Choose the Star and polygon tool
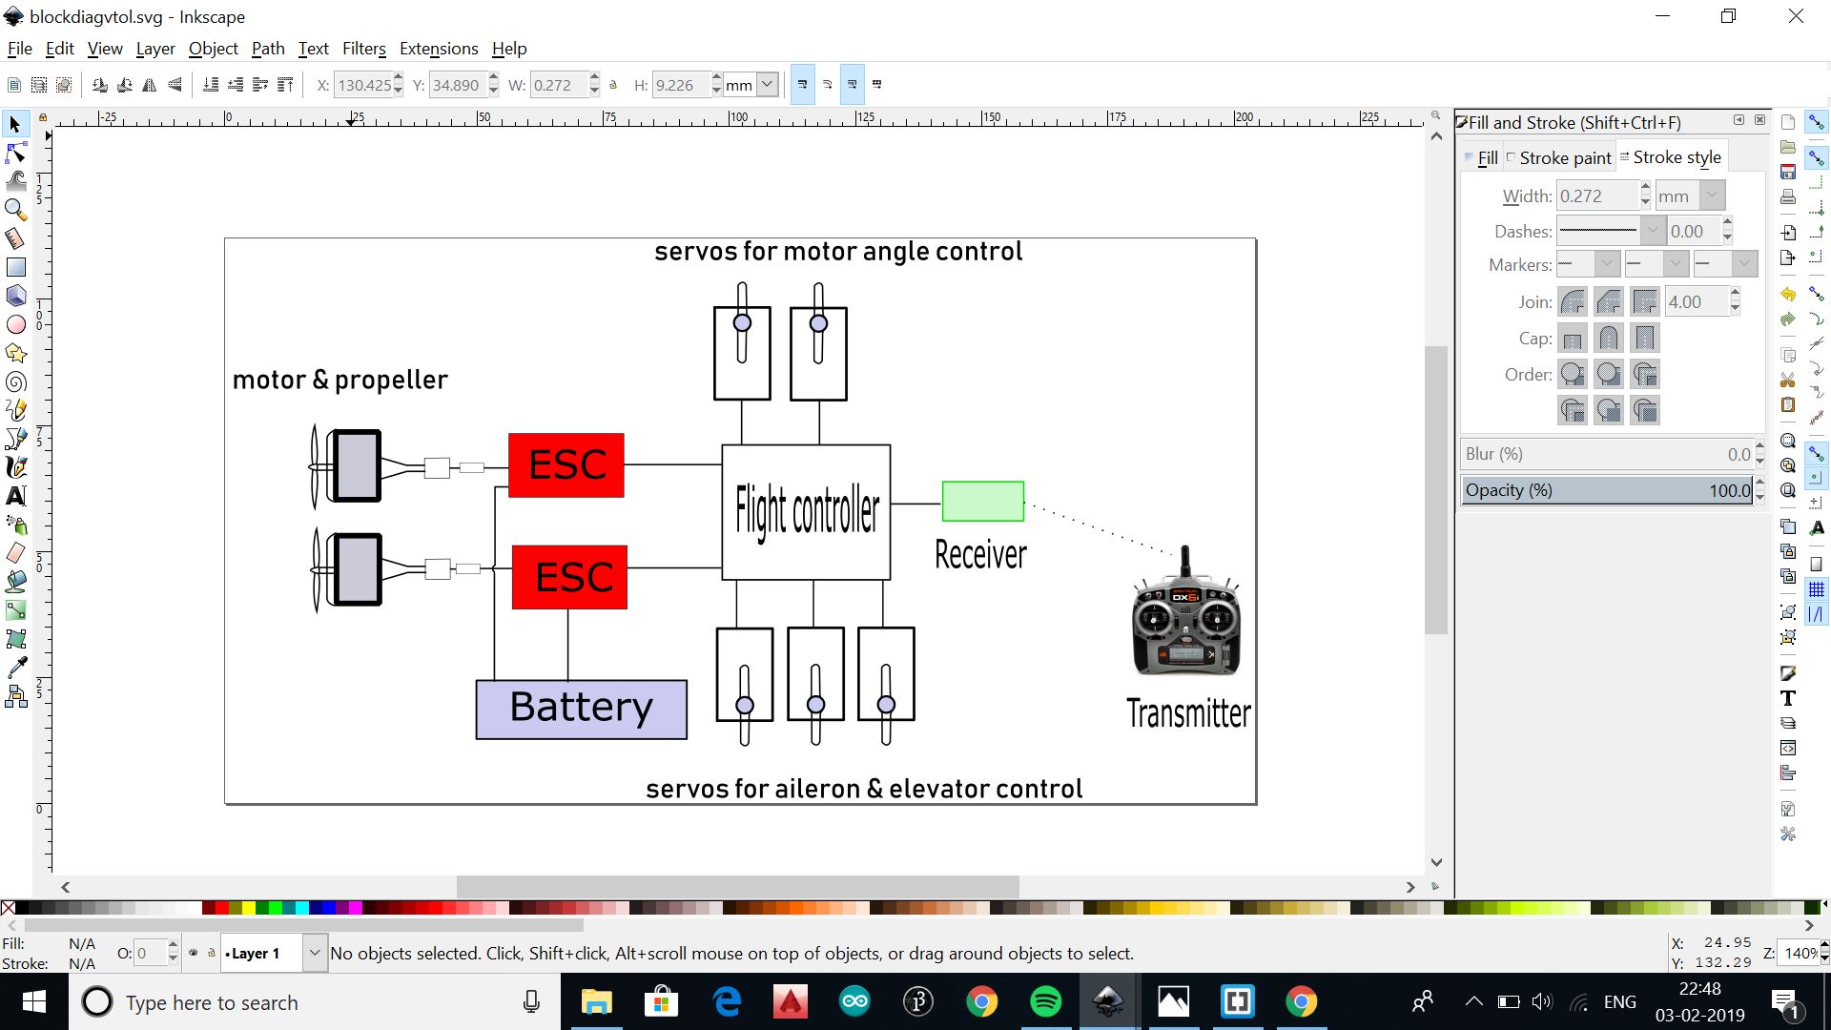Image resolution: width=1831 pixels, height=1030 pixels. click(x=15, y=354)
